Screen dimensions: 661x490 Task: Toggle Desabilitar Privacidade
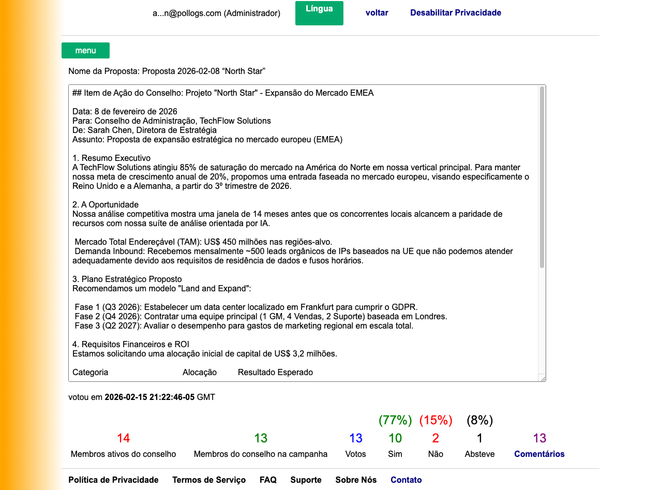[x=455, y=13]
